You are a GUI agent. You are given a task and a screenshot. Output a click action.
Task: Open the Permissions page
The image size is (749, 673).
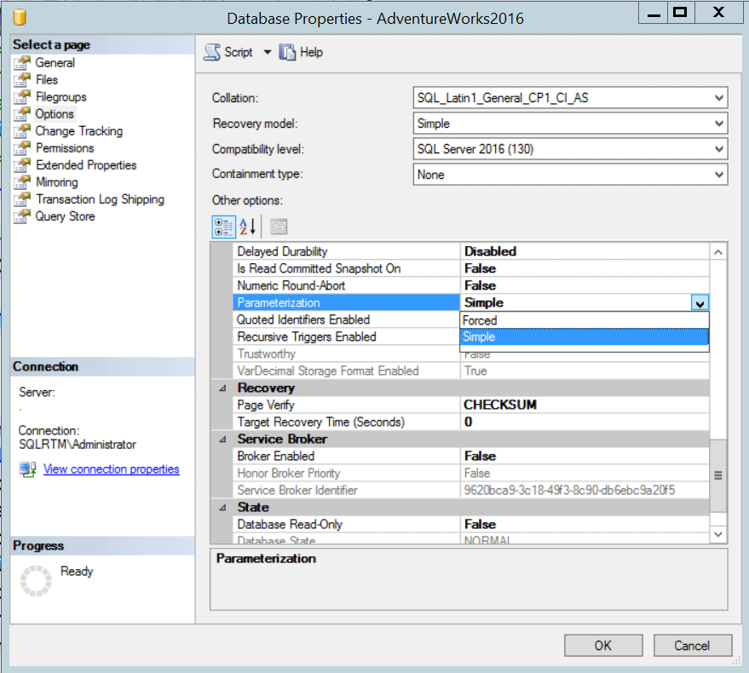(65, 148)
